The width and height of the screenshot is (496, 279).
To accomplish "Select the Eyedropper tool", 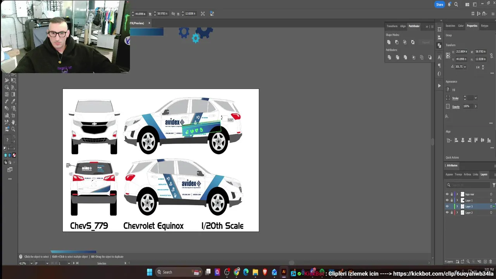I will point(13,101).
